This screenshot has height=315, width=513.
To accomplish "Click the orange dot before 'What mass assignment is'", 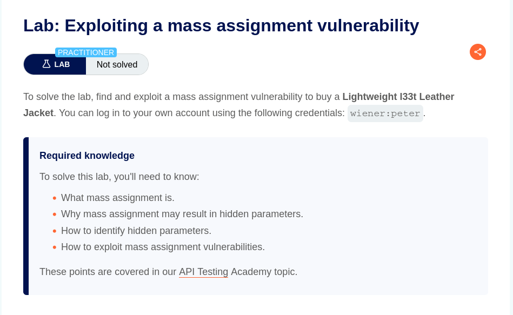I will 55,198.
